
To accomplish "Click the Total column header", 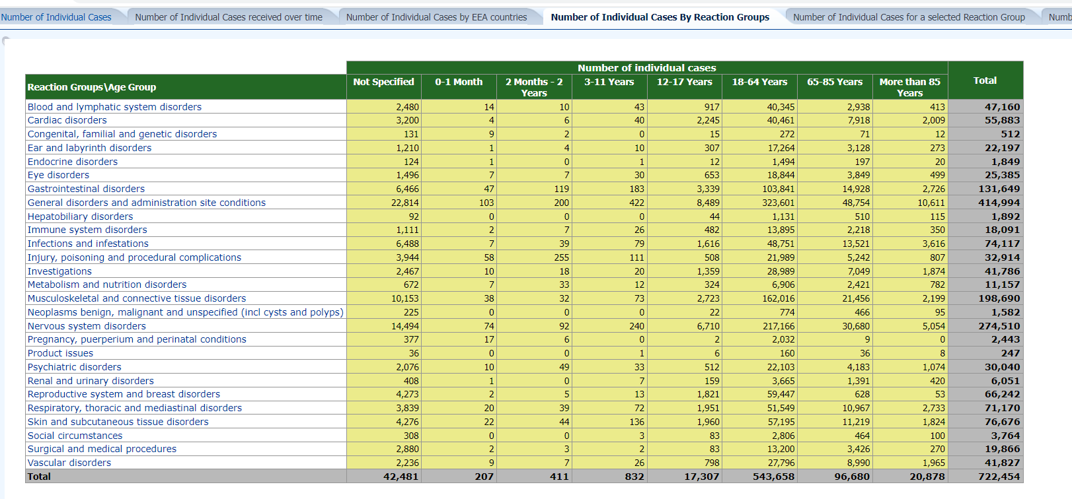I will click(x=985, y=81).
